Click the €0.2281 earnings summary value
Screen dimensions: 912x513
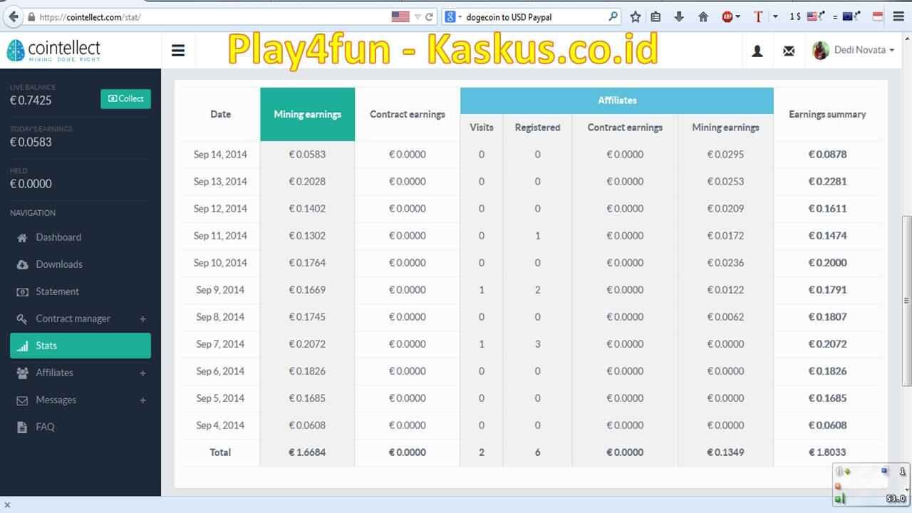(x=827, y=182)
